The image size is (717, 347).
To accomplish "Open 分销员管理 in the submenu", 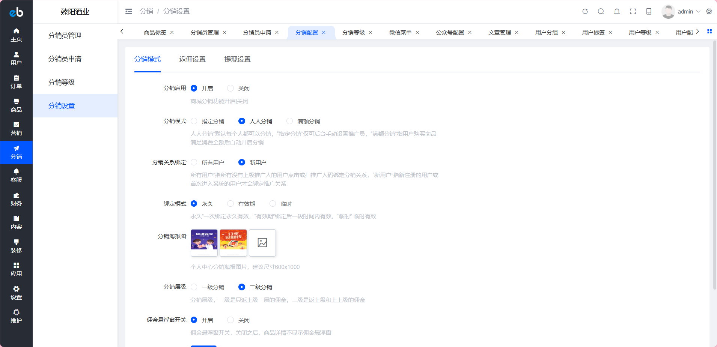I will (65, 36).
